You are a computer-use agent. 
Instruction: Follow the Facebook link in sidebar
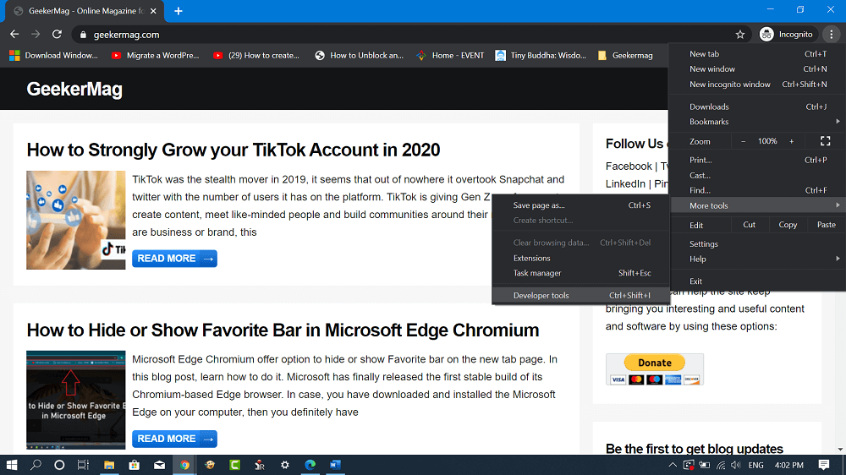[629, 166]
